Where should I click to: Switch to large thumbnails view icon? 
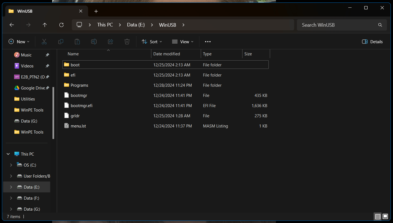click(x=385, y=216)
